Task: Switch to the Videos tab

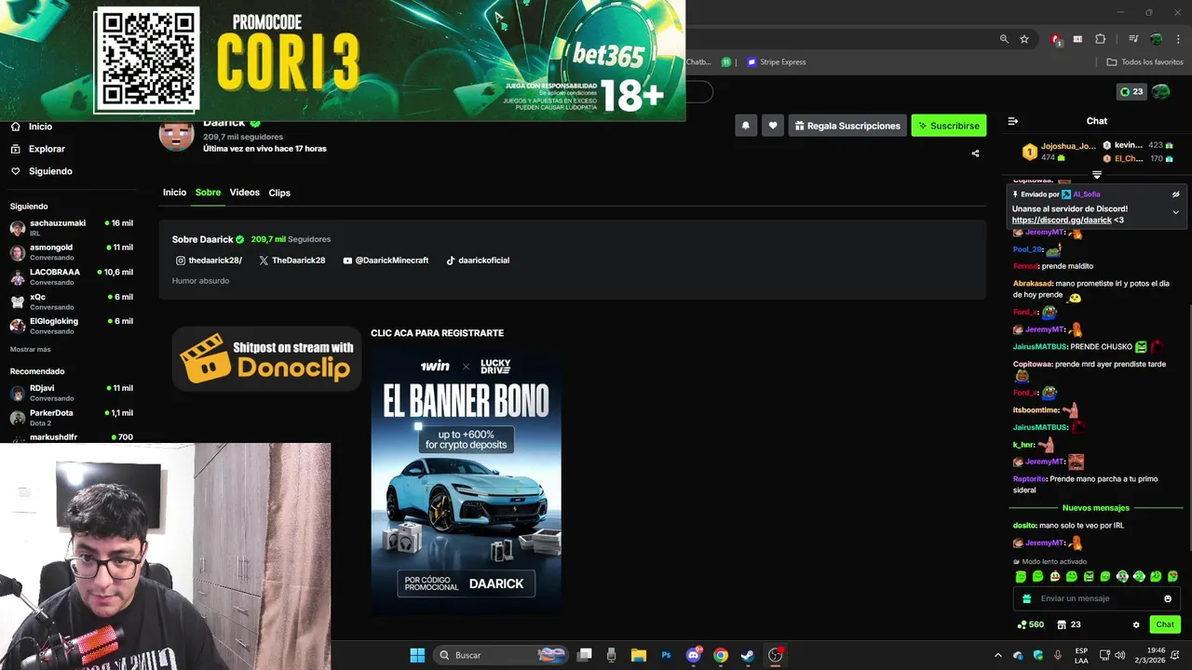Action: pos(244,193)
